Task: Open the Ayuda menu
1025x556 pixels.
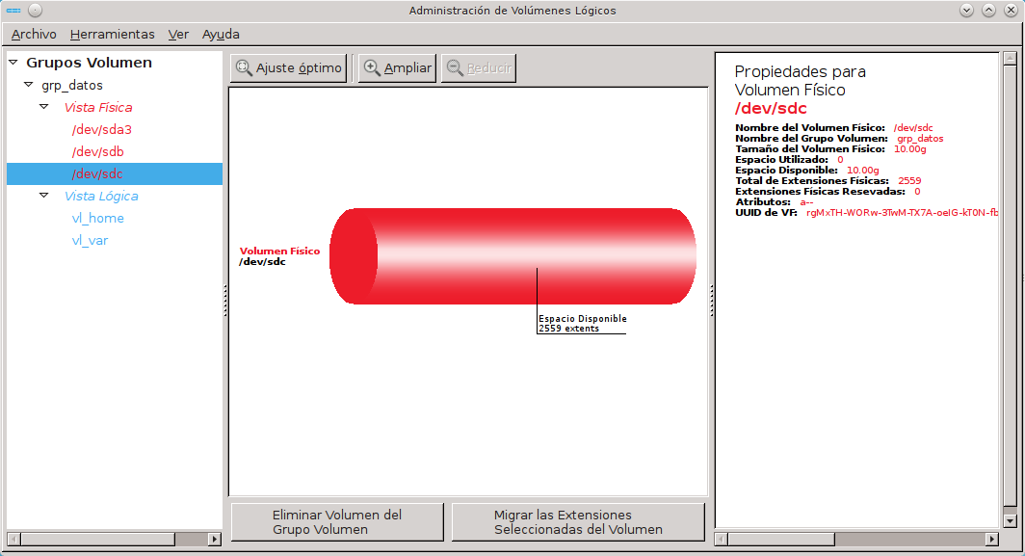Action: 221,34
